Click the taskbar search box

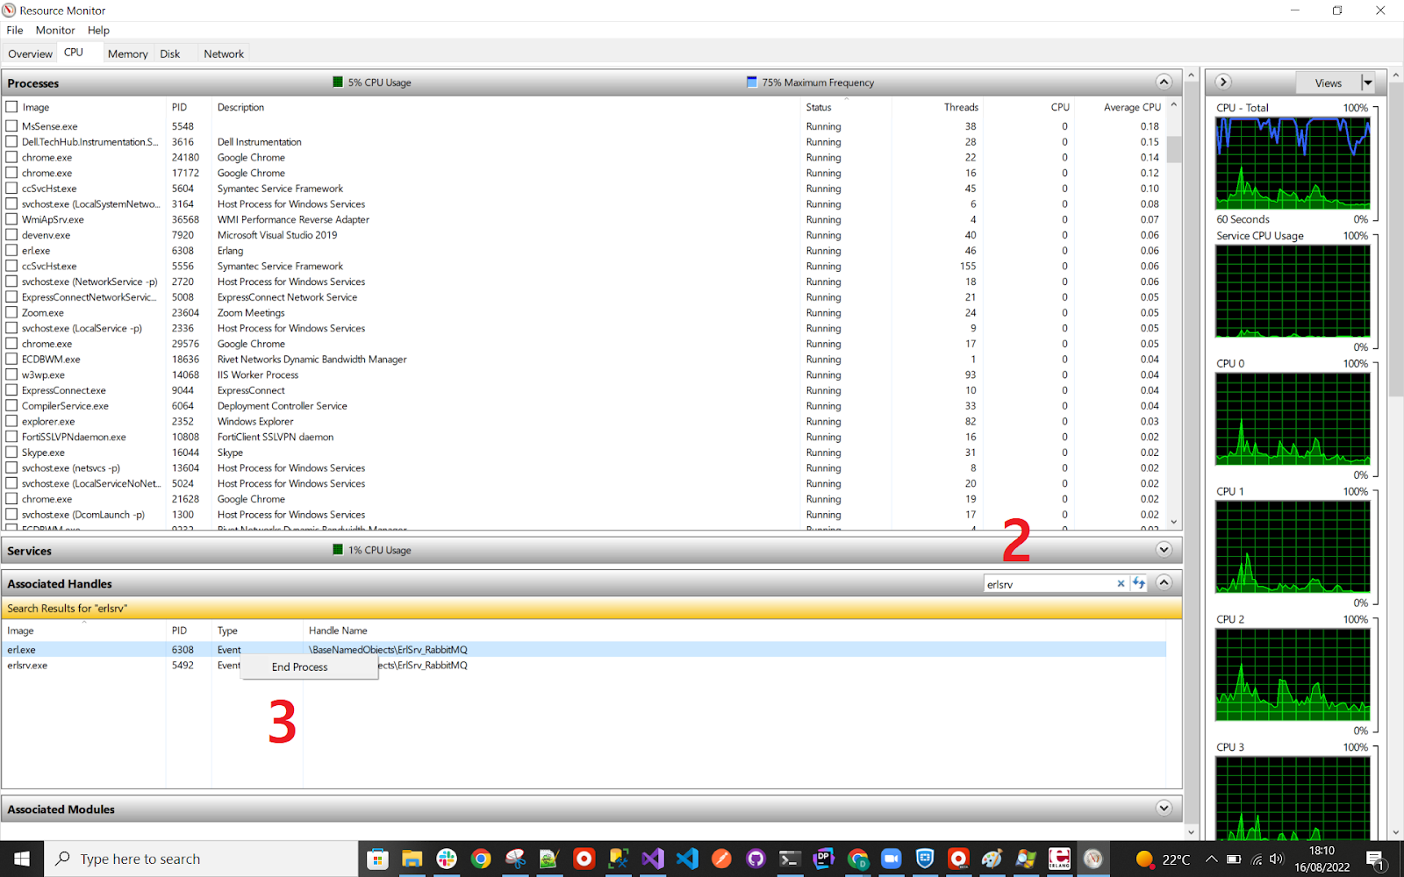(201, 859)
